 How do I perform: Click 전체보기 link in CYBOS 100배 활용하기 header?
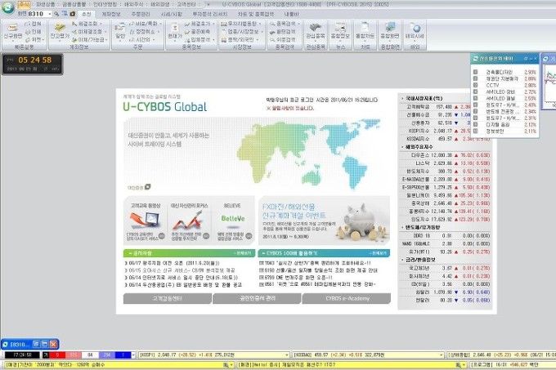click(378, 253)
